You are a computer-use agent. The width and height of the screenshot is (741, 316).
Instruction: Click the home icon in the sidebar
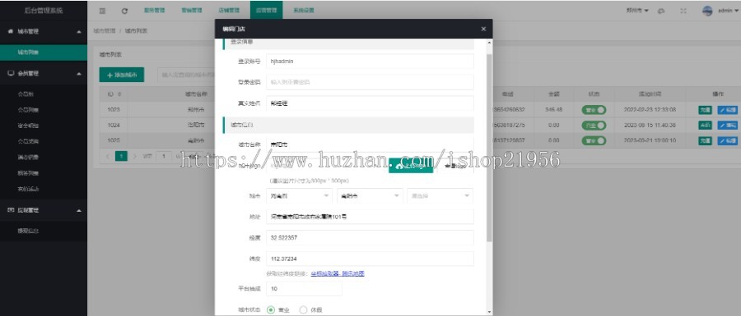coord(11,31)
